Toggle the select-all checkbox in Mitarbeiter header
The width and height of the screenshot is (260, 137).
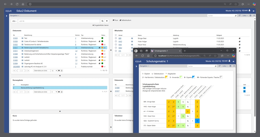pos(116,35)
